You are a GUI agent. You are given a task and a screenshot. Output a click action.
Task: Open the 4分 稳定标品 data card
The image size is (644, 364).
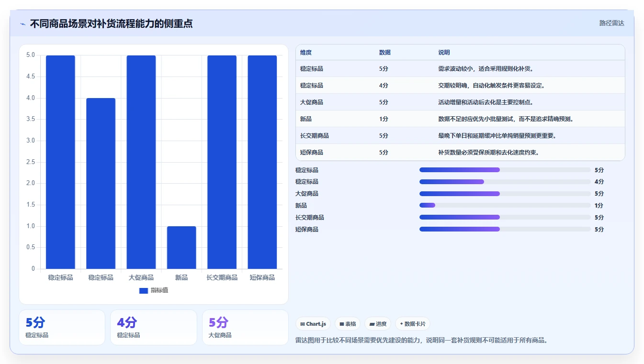point(154,327)
